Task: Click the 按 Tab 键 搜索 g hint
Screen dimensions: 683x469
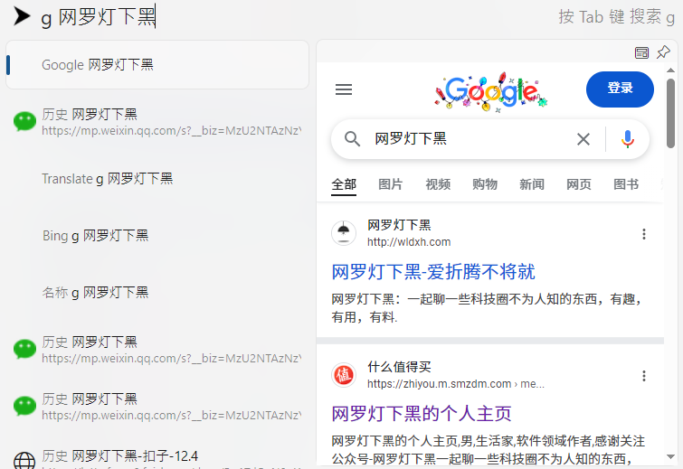Action: [617, 17]
